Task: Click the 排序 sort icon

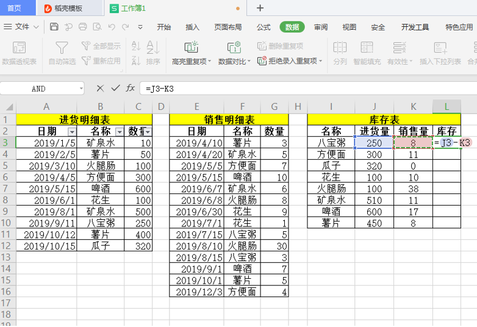Action: [153, 48]
